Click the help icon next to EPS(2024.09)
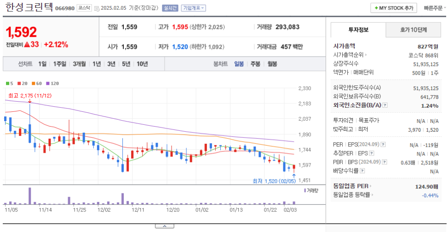Screen dimensions: 448x232 pos(383,145)
